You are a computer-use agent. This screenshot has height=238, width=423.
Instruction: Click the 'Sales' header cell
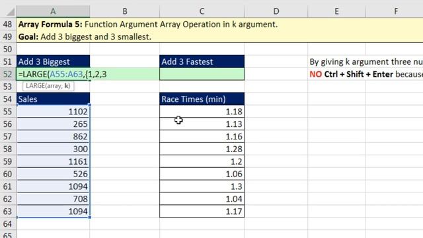tap(53, 99)
